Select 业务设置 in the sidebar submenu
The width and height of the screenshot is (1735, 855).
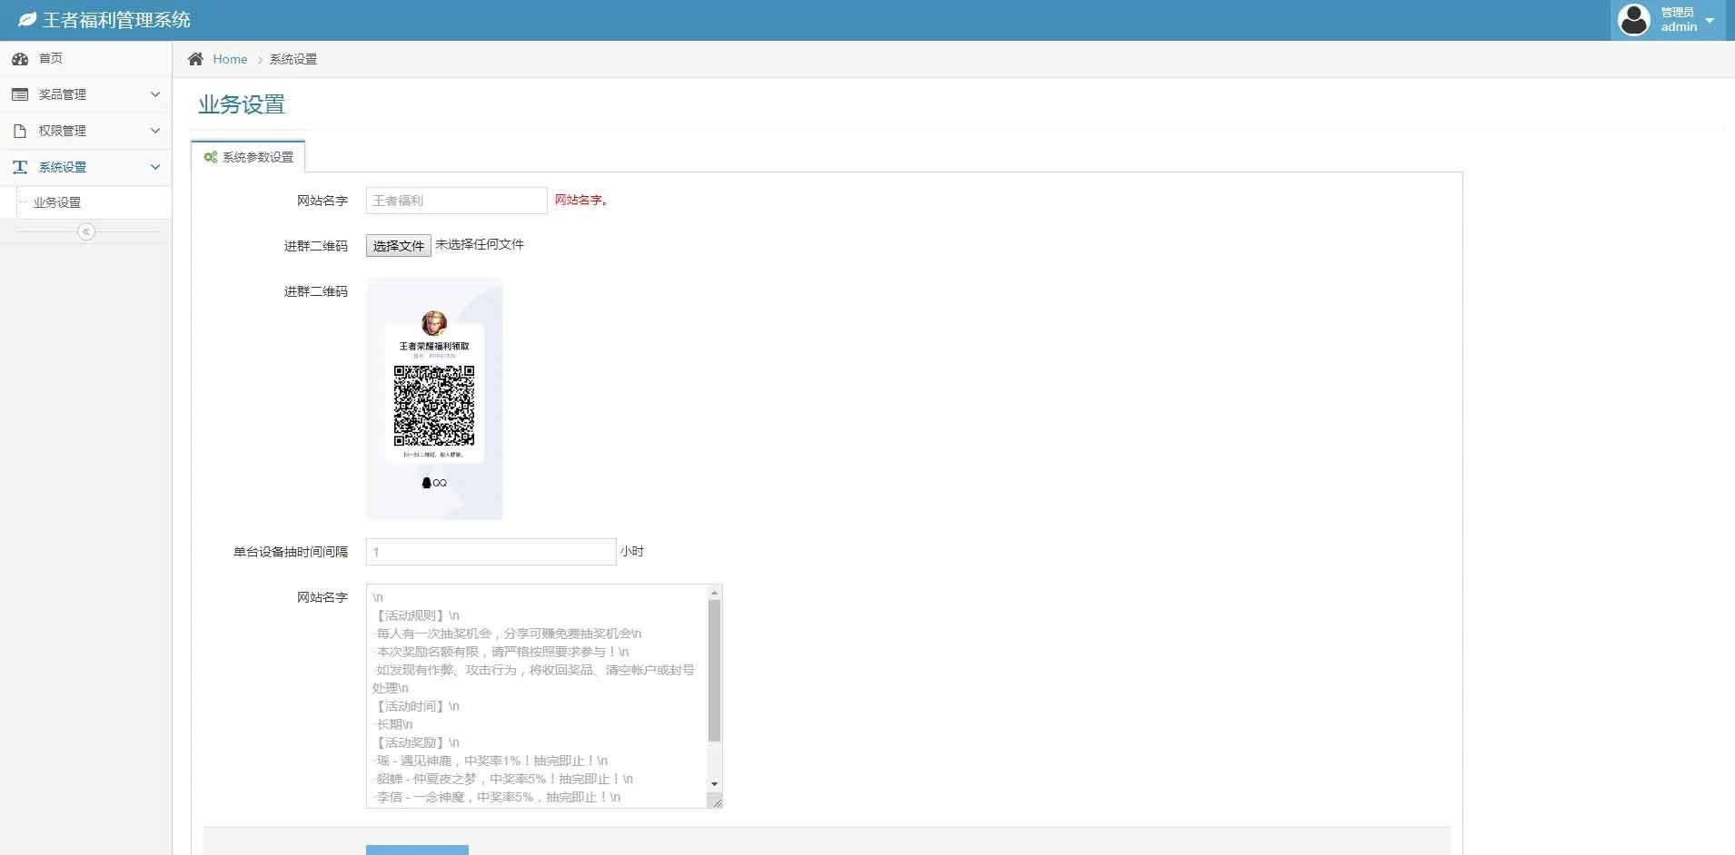point(57,201)
